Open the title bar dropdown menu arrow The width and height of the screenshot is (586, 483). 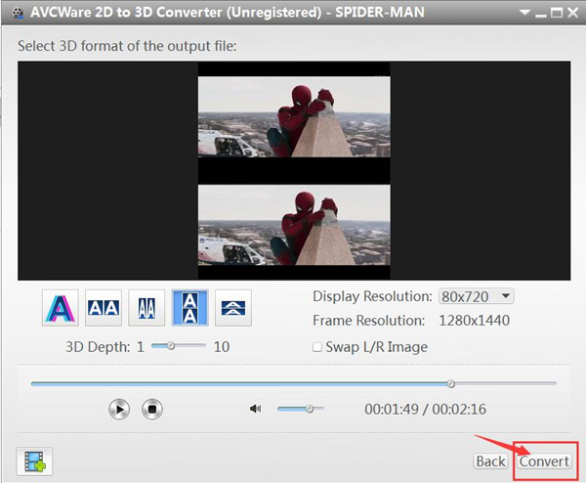pos(524,13)
